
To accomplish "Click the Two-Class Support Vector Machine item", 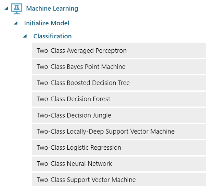I will (86, 180).
